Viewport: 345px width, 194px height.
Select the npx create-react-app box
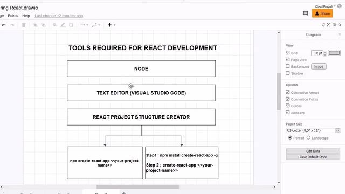click(105, 163)
